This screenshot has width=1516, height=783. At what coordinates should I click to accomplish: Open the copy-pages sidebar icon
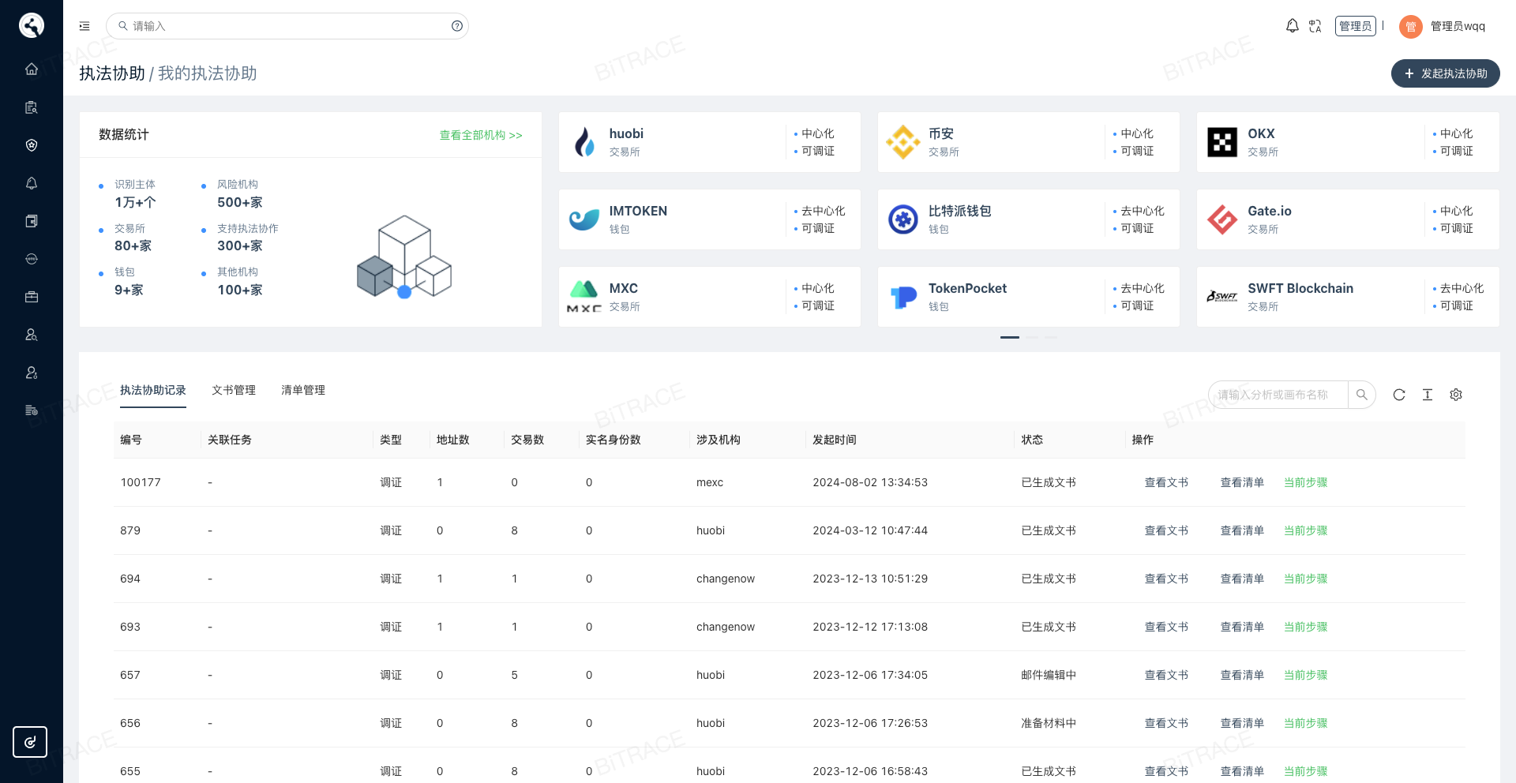tap(32, 221)
